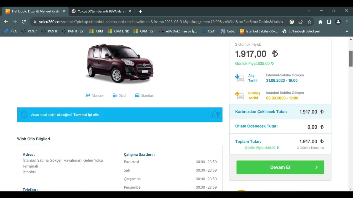Open the share page icon in address bar
Screen dimensions: 353x198
(x=301, y=22)
